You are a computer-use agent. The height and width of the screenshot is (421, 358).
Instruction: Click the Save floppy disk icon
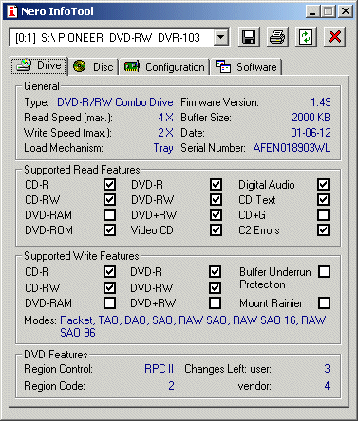pos(249,37)
